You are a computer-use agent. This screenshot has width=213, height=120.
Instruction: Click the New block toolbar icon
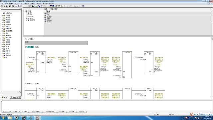[x=2, y=6]
